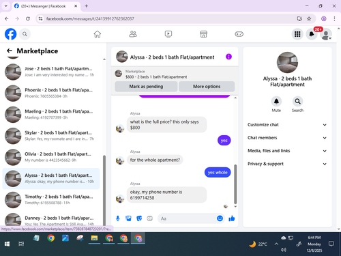Go to Facebook Home icon
Screen dimensions: 341x256
(x=98, y=34)
